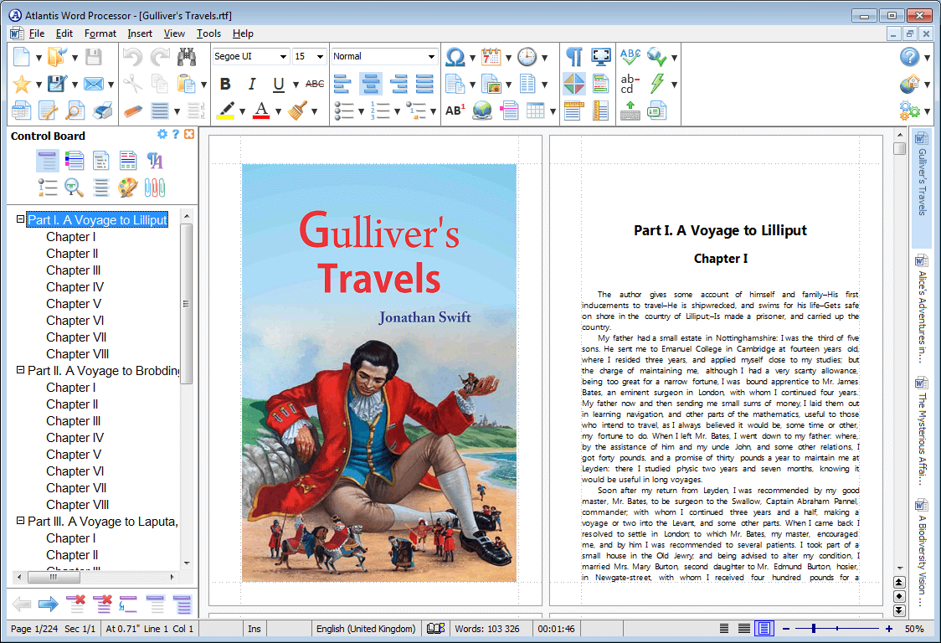Print the document via the printer icon
This screenshot has width=941, height=643.
coord(102,110)
